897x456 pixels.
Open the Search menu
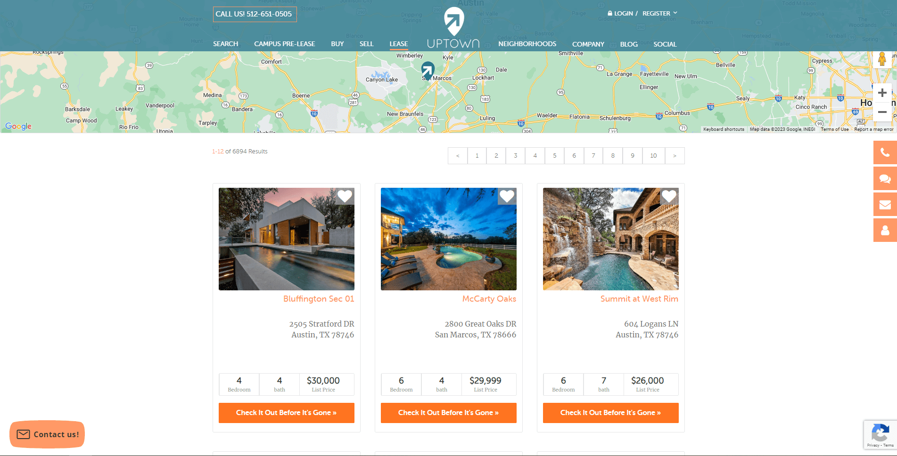(x=225, y=44)
